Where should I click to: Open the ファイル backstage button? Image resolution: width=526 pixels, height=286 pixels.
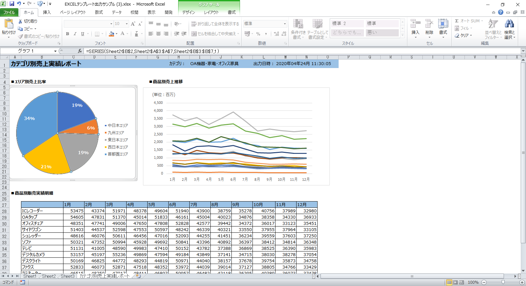[9, 12]
